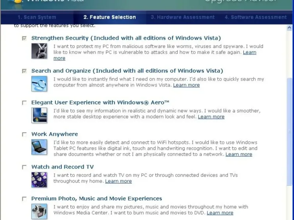Click the Strengthen Security heading
294x220 pixels.
(x=126, y=38)
